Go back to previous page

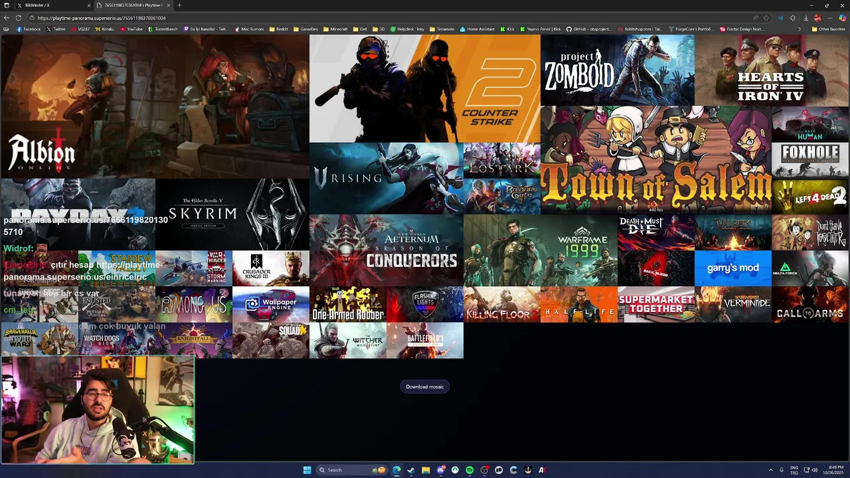(x=7, y=18)
